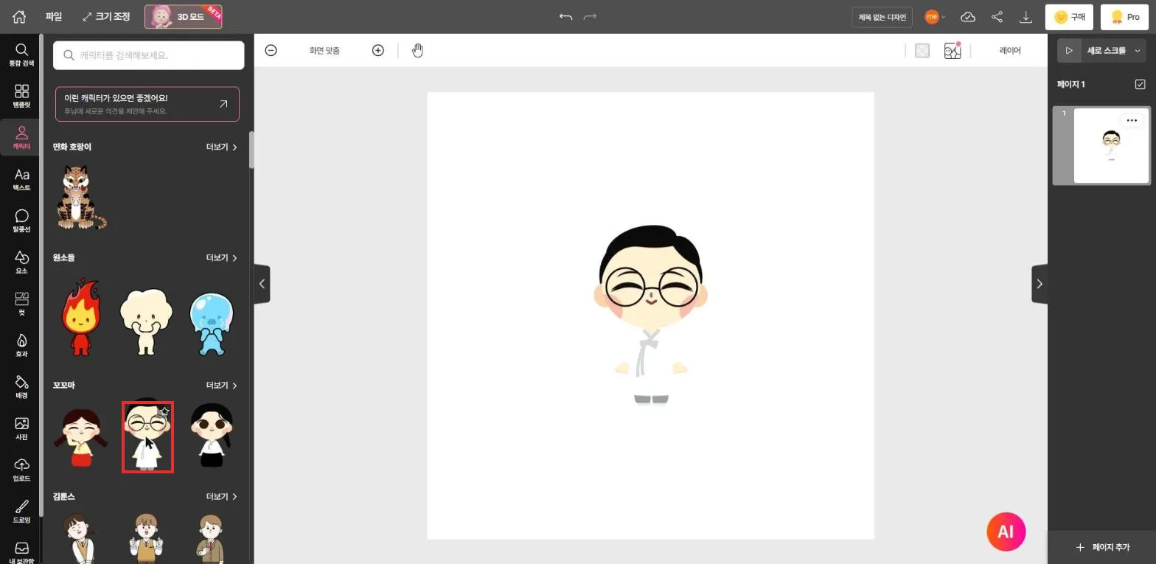Open the share icon
Viewport: 1156px width, 564px height.
coord(997,16)
